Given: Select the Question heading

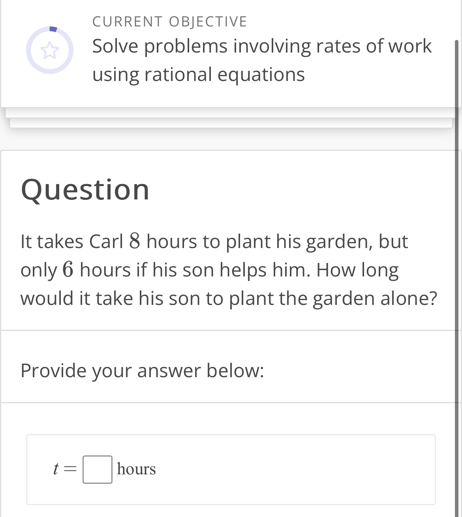Looking at the screenshot, I should (85, 189).
